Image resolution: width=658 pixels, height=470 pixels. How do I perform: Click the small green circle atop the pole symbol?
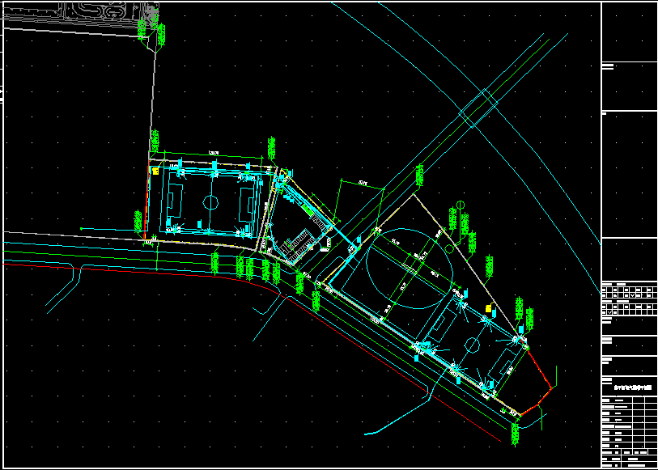tap(461, 205)
